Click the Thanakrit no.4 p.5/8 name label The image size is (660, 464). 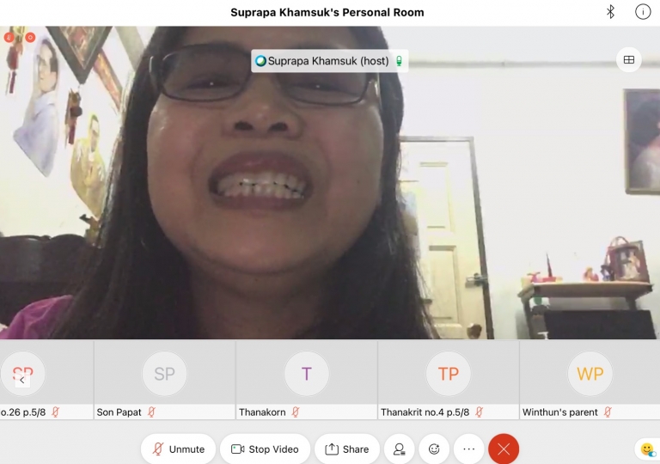point(425,412)
